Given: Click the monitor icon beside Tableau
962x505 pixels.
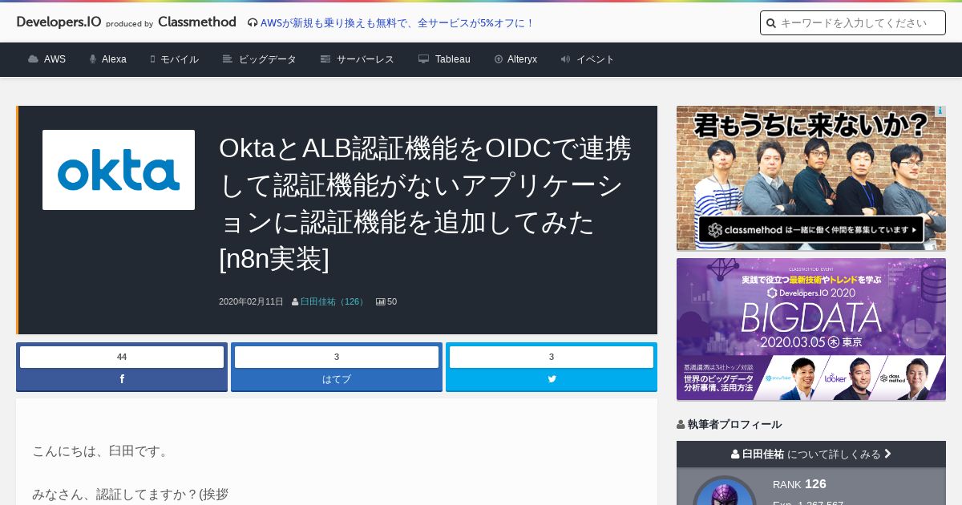Looking at the screenshot, I should 423,59.
